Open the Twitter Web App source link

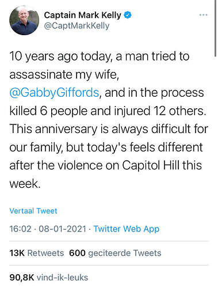[x=127, y=229]
